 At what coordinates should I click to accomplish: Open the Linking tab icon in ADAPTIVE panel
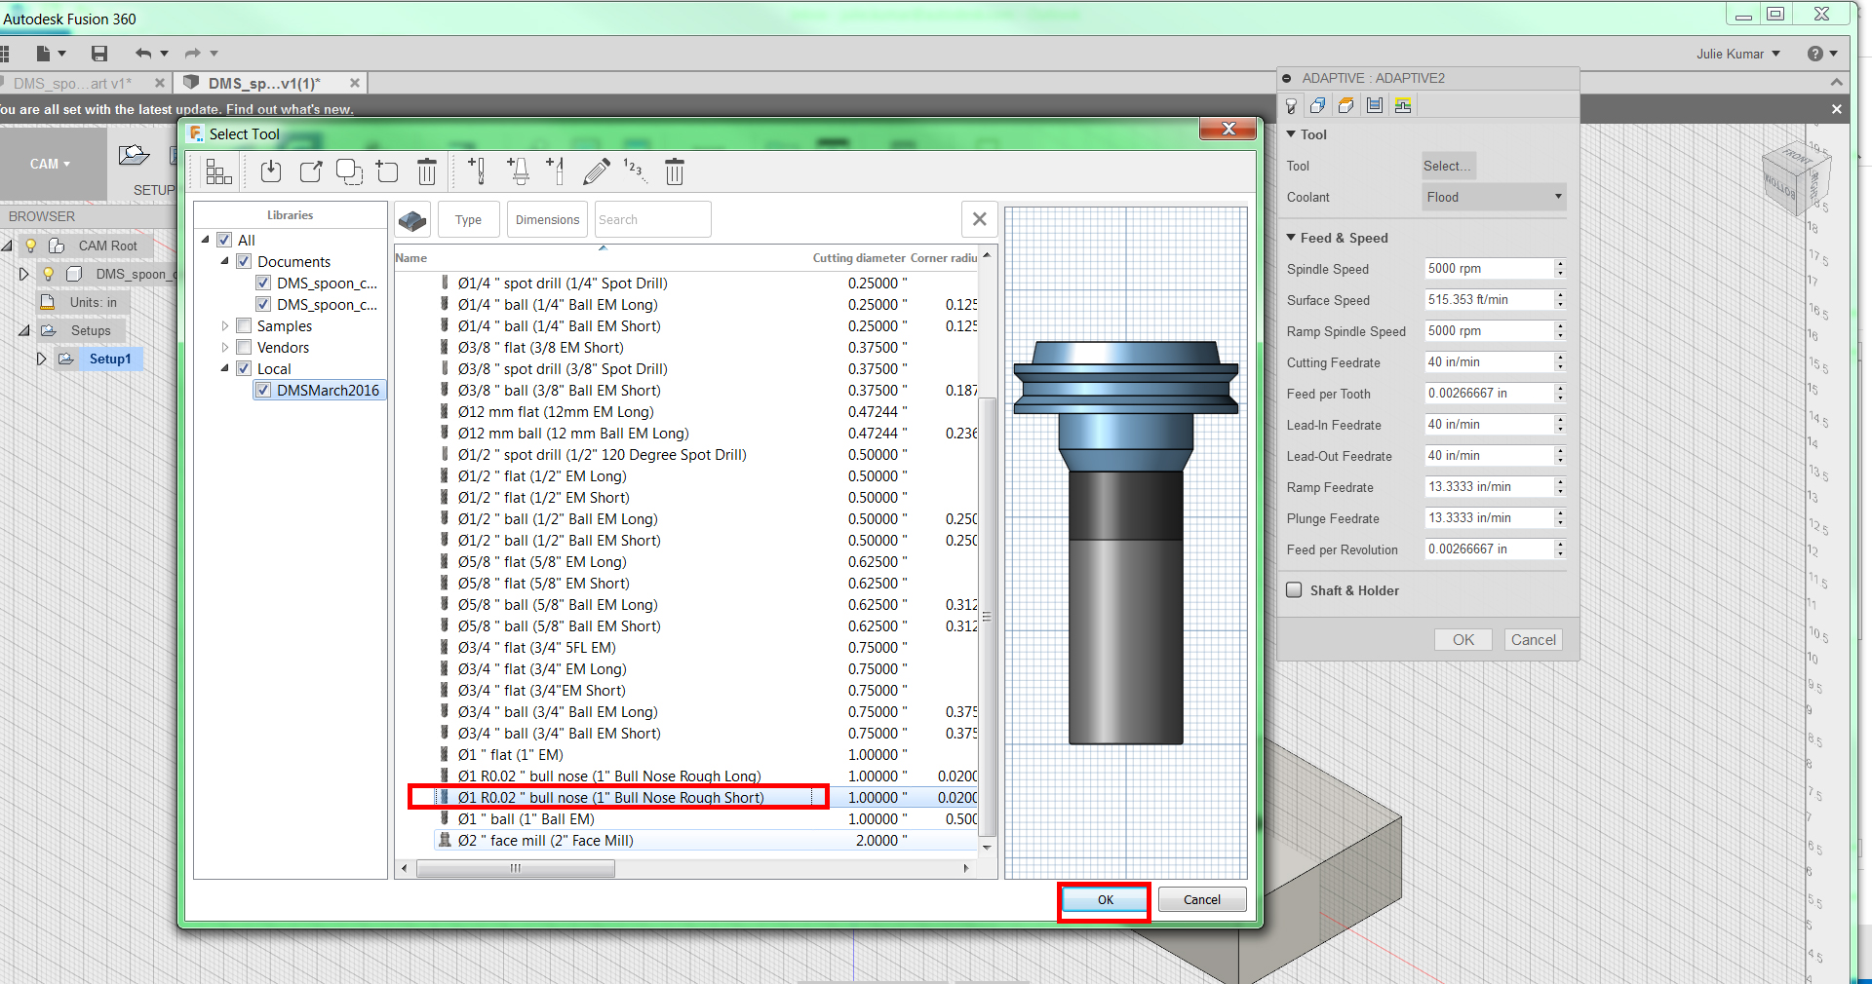(1403, 105)
